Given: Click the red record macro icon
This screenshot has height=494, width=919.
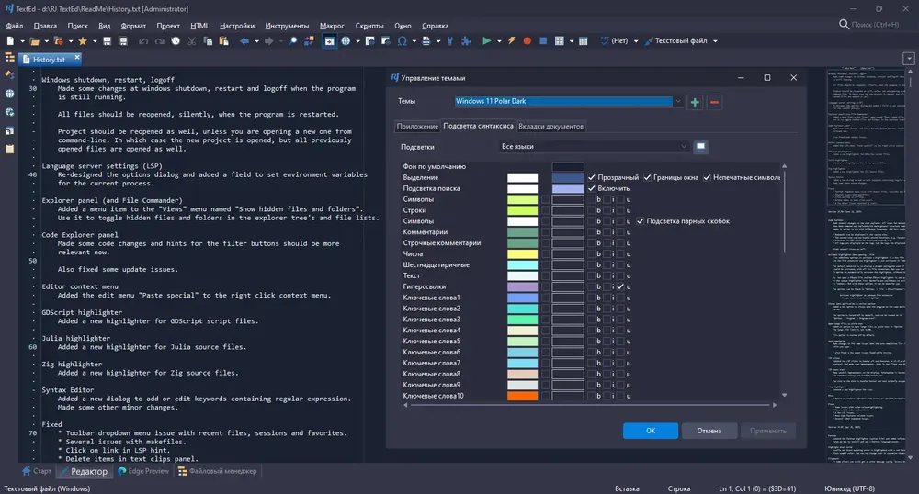Looking at the screenshot, I should pos(527,41).
